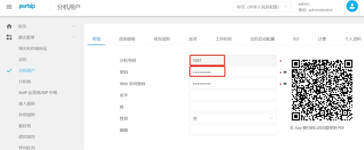The width and height of the screenshot is (364, 150).
Task: Click the QR code image
Action: pos(322,91)
